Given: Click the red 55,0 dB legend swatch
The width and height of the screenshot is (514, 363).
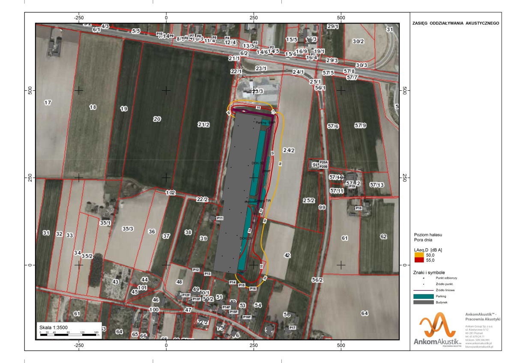Looking at the screenshot, I should click(418, 260).
